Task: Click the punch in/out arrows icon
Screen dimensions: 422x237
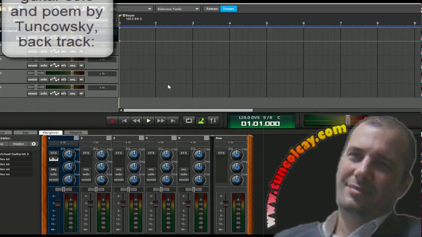Action: 213,121
